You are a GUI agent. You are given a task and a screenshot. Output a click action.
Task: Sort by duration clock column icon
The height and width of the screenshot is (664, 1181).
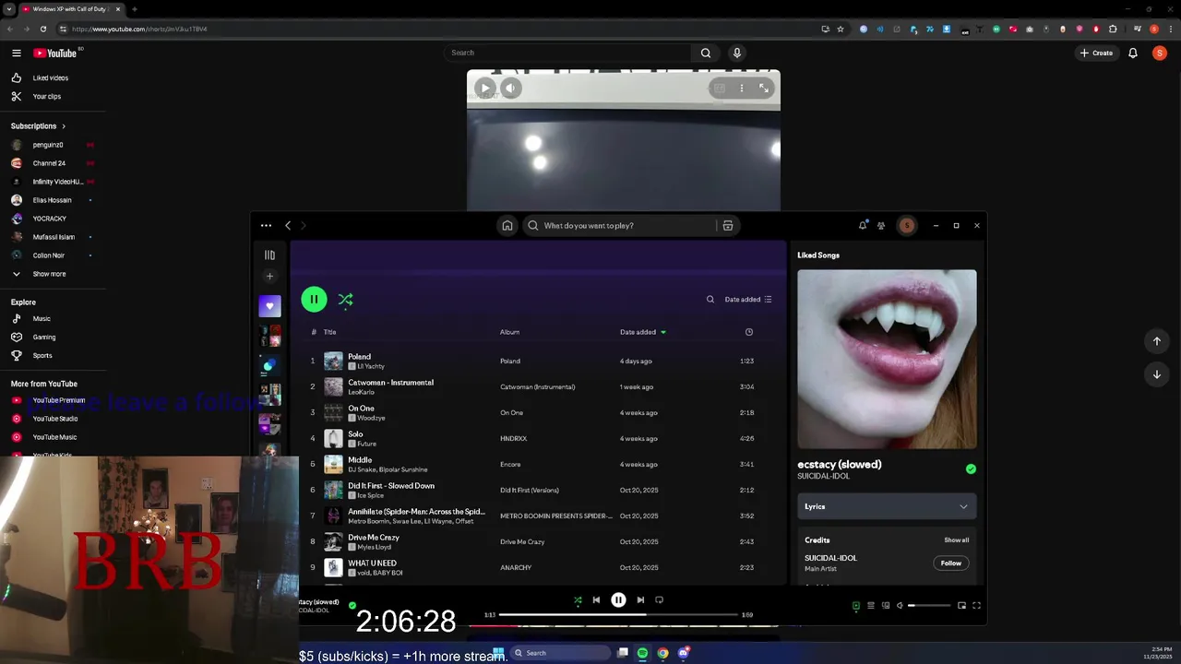748,332
